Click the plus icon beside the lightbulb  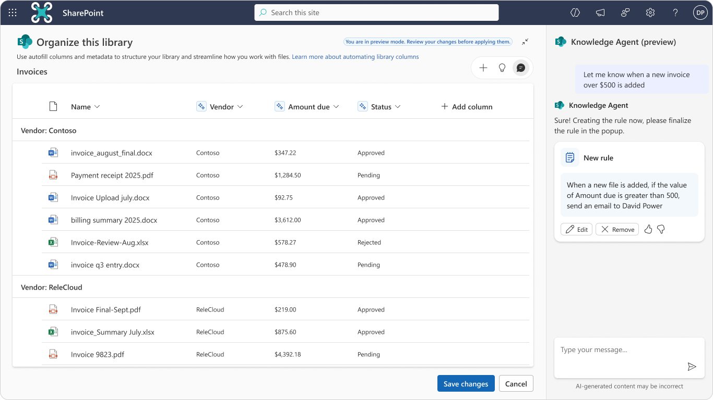(483, 68)
